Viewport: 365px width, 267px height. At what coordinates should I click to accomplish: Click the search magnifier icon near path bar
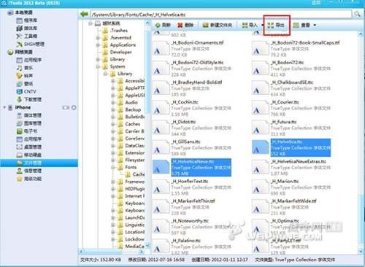point(357,14)
